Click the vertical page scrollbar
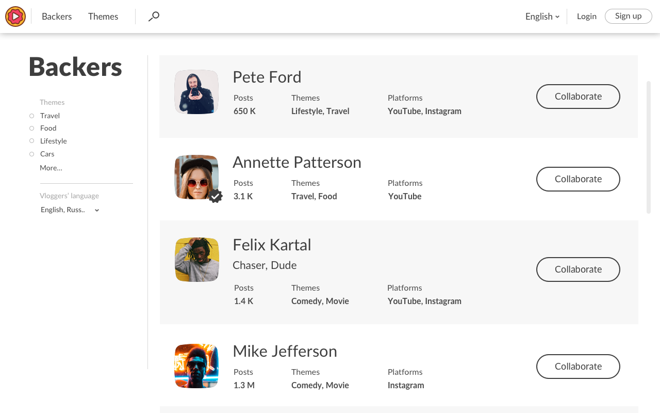The height and width of the screenshot is (413, 660). [x=649, y=147]
